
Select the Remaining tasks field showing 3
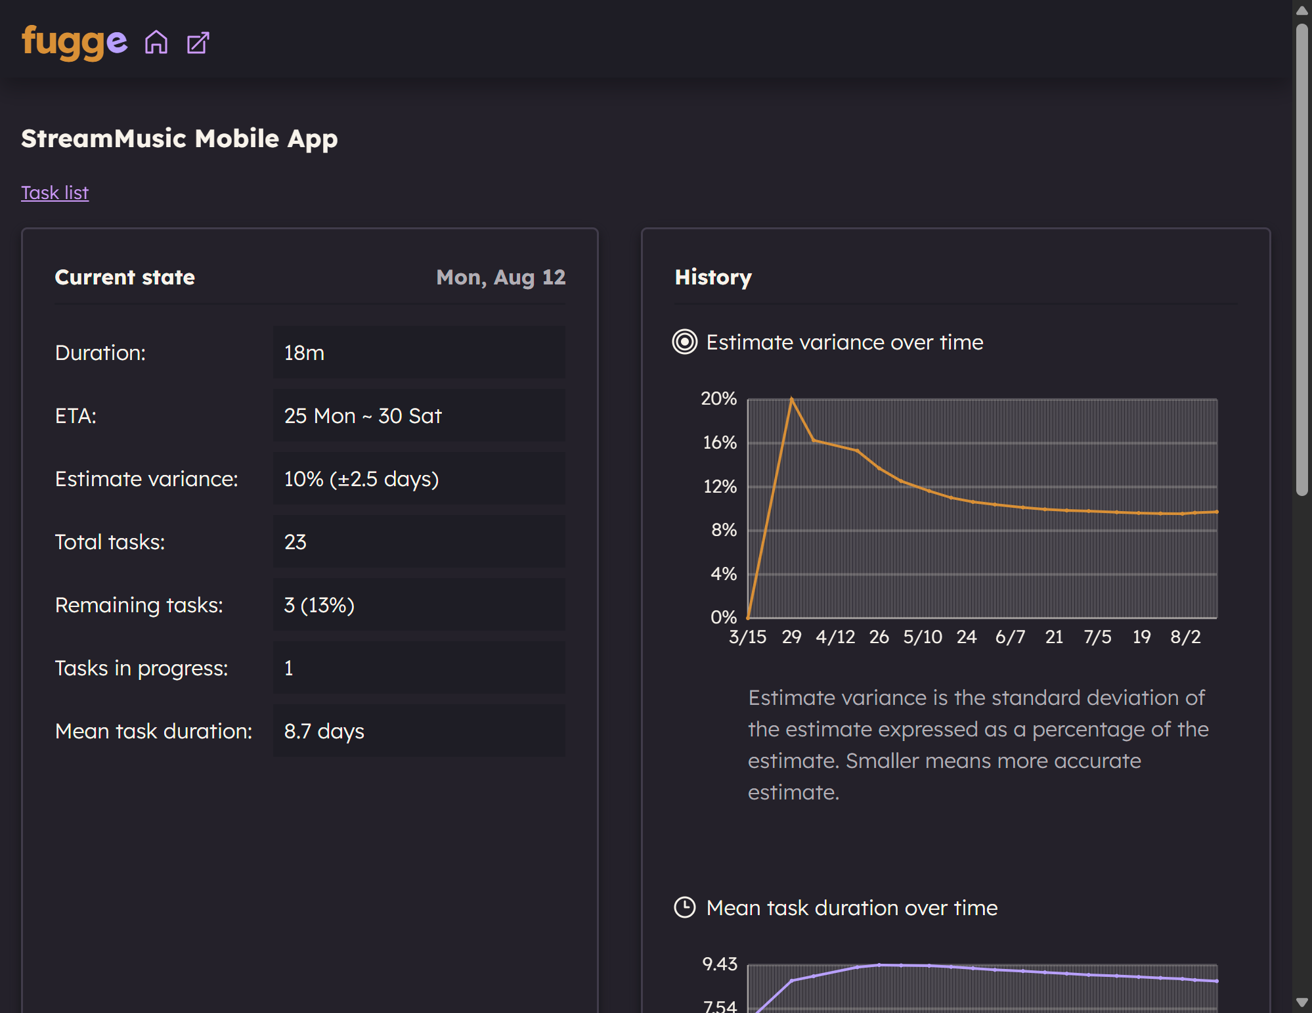click(x=418, y=604)
